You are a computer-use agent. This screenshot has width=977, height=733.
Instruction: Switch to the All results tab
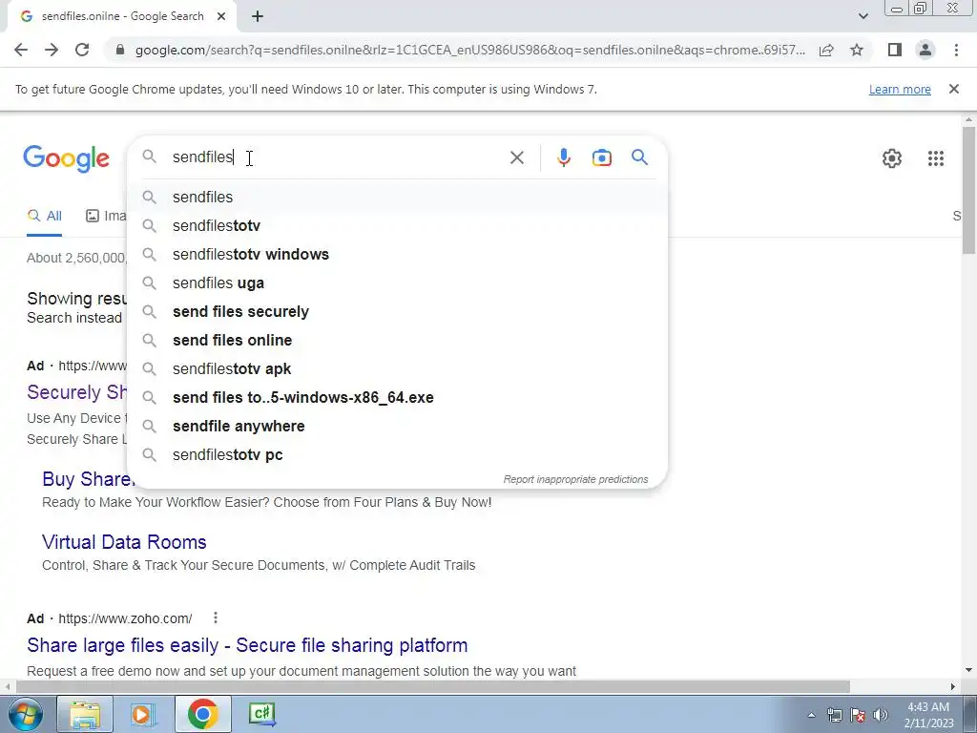click(x=44, y=216)
